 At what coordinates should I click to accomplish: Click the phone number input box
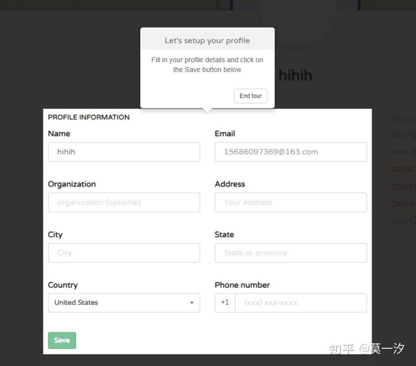click(x=301, y=303)
